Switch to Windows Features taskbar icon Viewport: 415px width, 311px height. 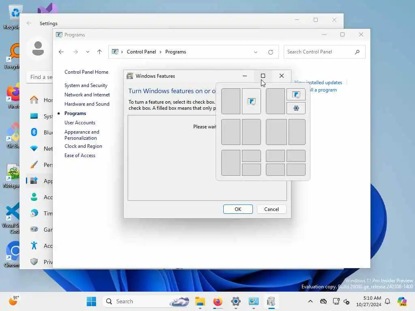tap(271, 301)
